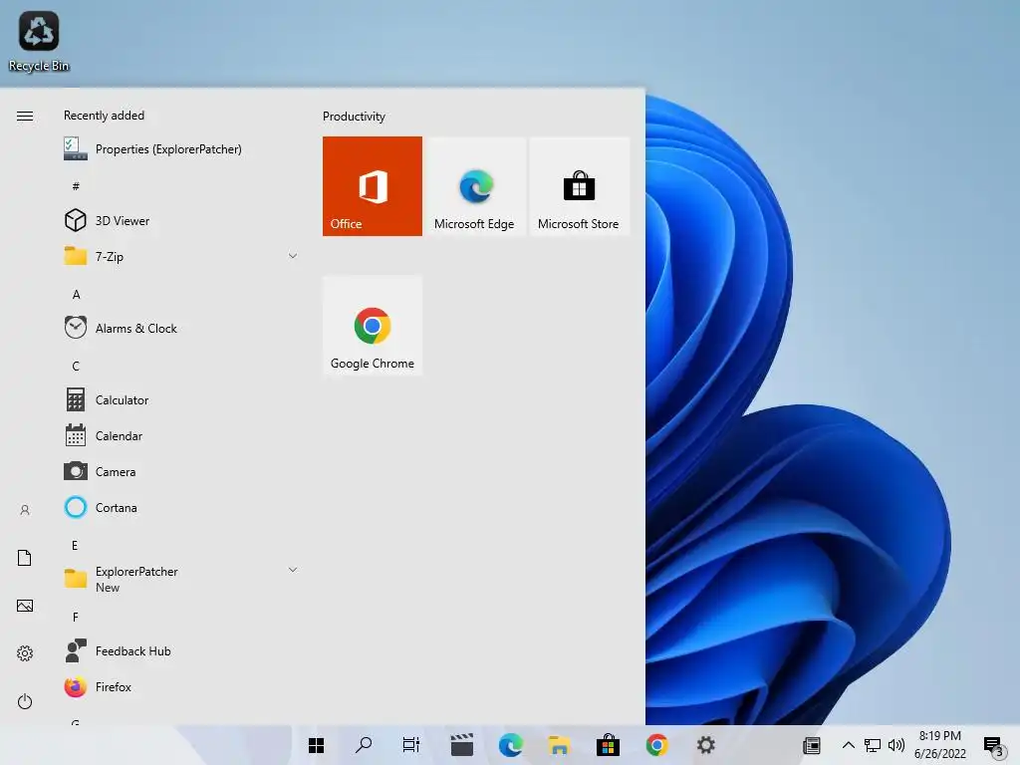This screenshot has width=1020, height=765.
Task: Open Settings gear in Start sidebar
Action: (x=25, y=653)
